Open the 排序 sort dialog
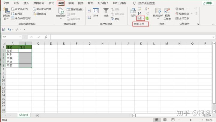 tap(96, 13)
